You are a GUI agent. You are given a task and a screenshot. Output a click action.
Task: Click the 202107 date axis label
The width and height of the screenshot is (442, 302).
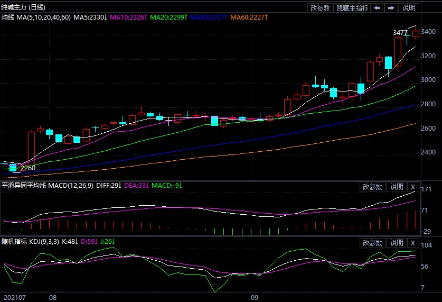(15, 297)
